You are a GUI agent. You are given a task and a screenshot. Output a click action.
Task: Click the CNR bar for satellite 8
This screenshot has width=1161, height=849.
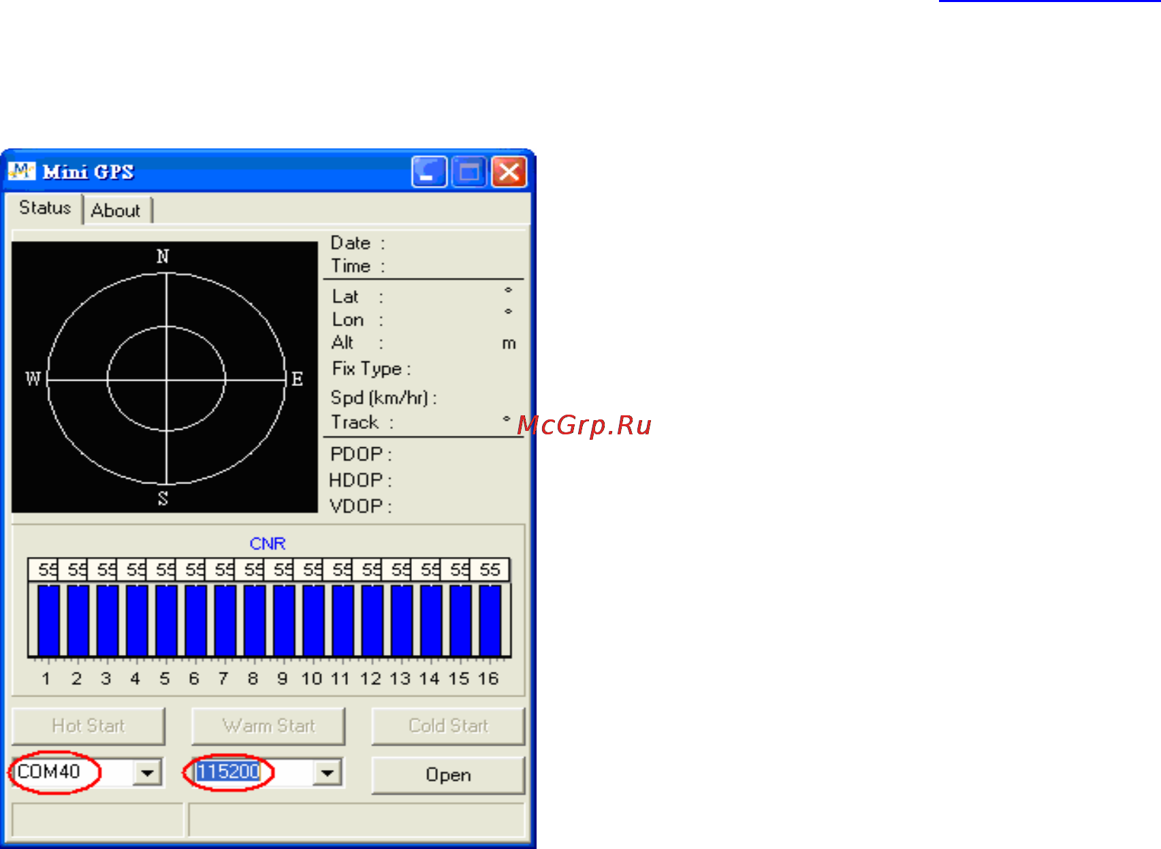click(x=255, y=620)
